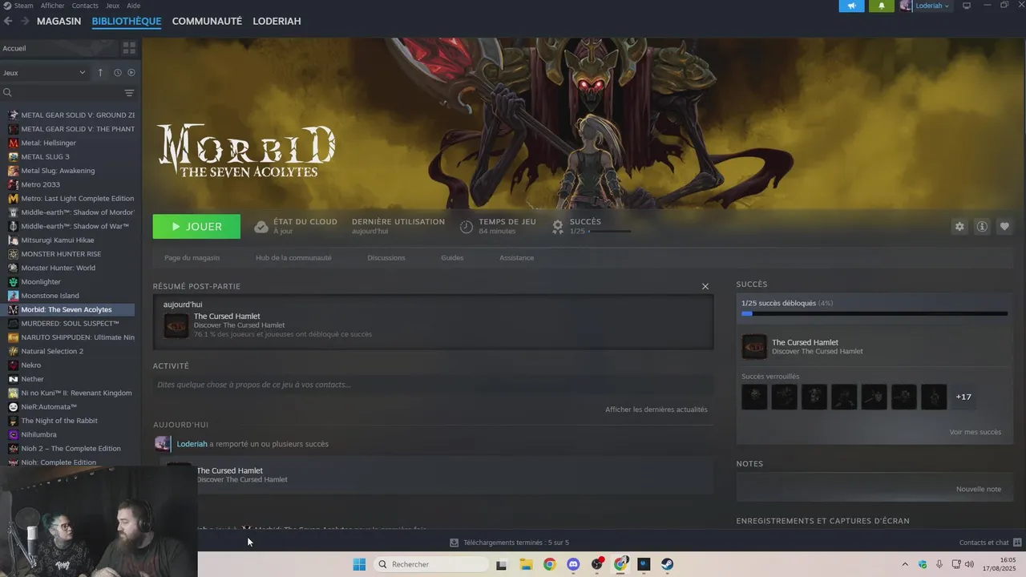Viewport: 1026px width, 577px height.
Task: Click the sort ascending arrow in library
Action: pyautogui.click(x=100, y=73)
